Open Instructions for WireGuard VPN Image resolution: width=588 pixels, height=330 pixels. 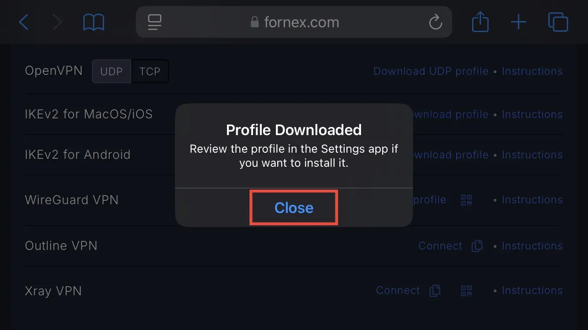click(532, 200)
